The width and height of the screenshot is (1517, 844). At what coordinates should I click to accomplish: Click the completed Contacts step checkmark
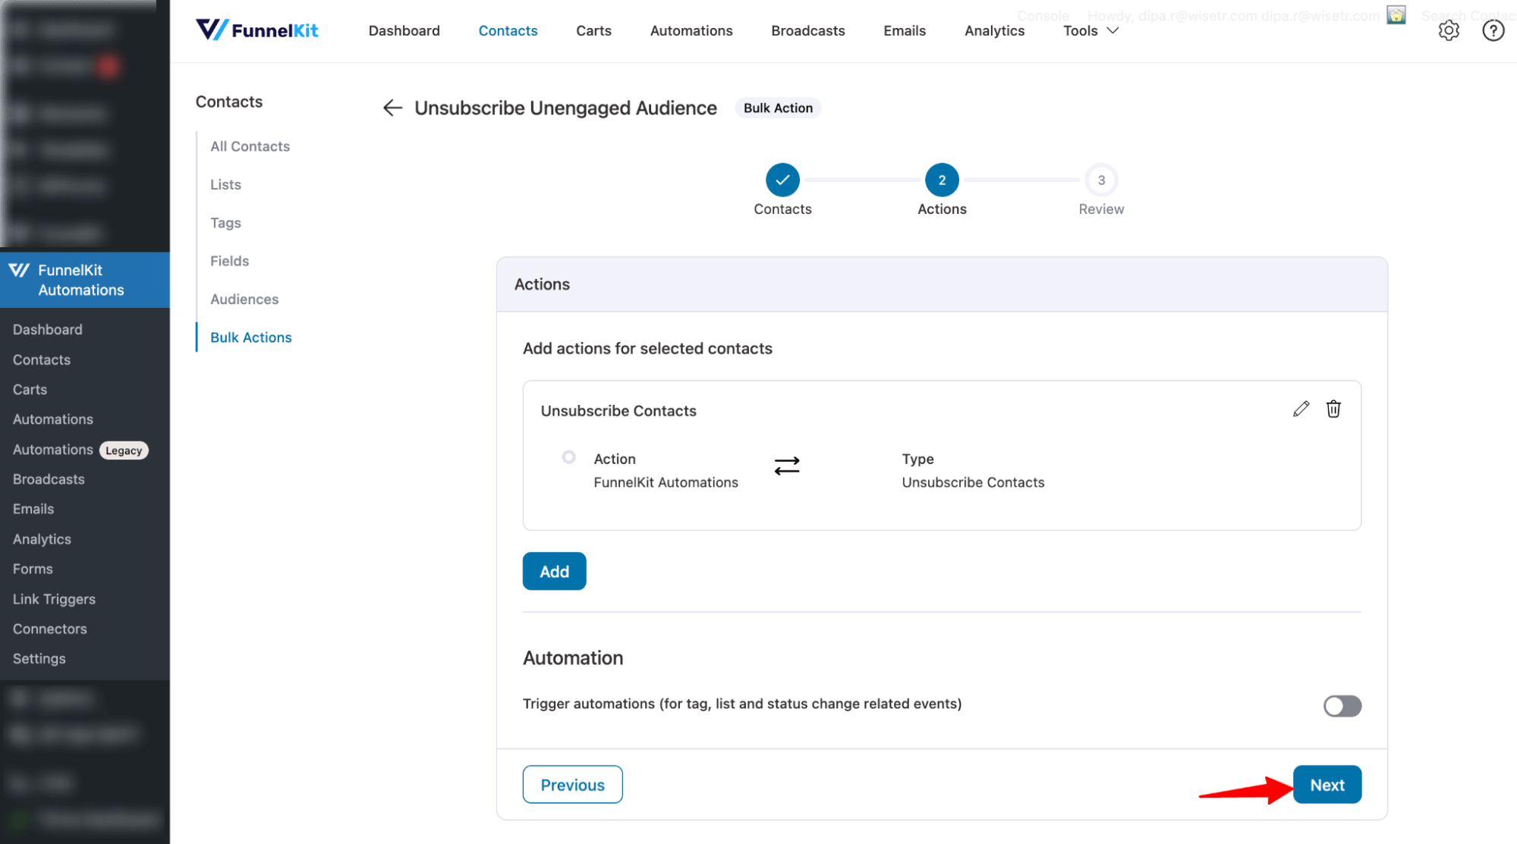pyautogui.click(x=782, y=180)
